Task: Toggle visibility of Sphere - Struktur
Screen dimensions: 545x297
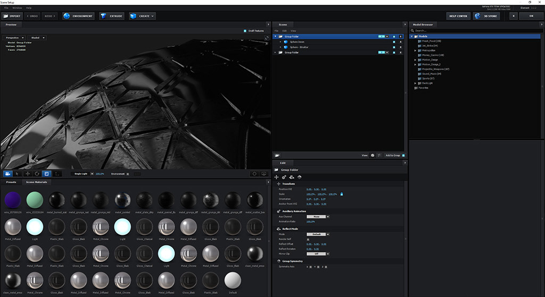Action: (x=394, y=47)
